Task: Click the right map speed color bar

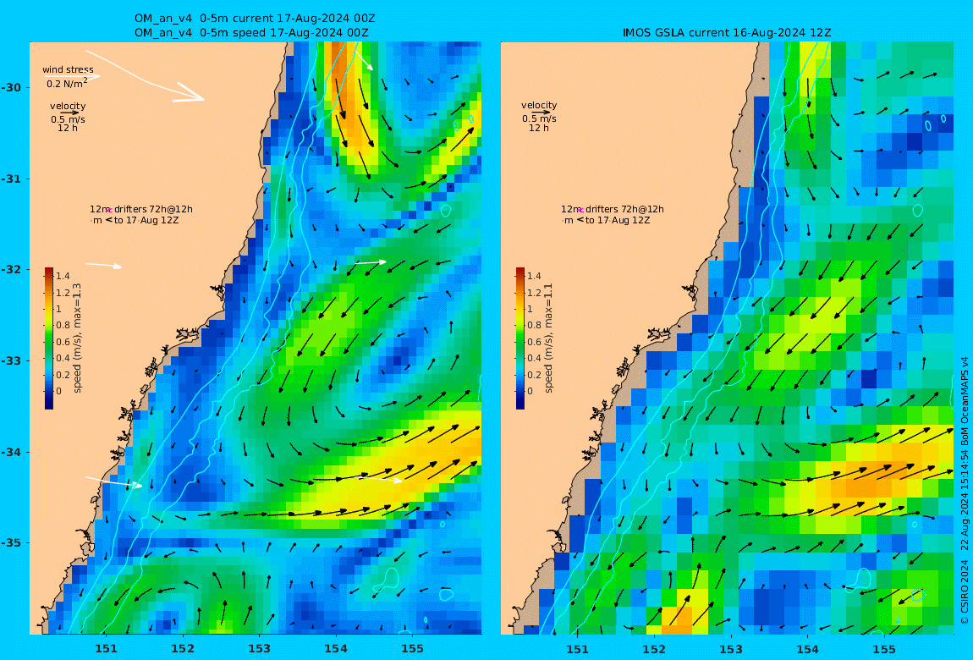Action: 520,338
